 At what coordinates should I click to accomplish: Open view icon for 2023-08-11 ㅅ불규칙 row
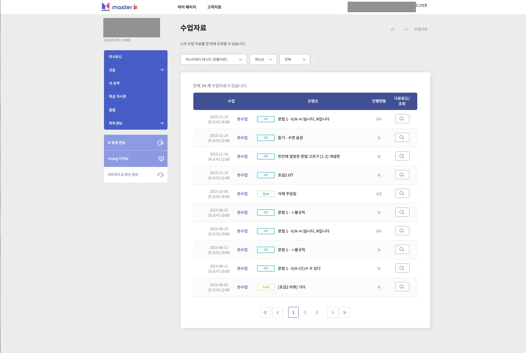click(x=402, y=249)
